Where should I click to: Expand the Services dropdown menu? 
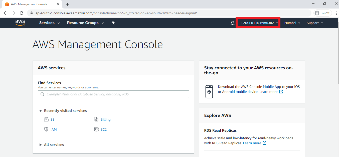49,23
